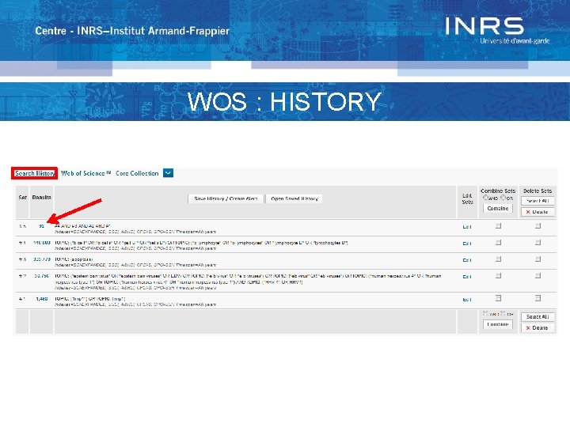Check combine box for epstein barr virus set

tap(499, 276)
